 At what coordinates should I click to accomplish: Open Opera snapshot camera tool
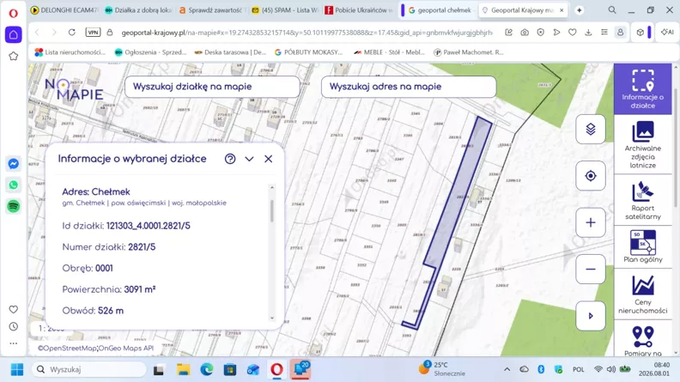pos(525,32)
